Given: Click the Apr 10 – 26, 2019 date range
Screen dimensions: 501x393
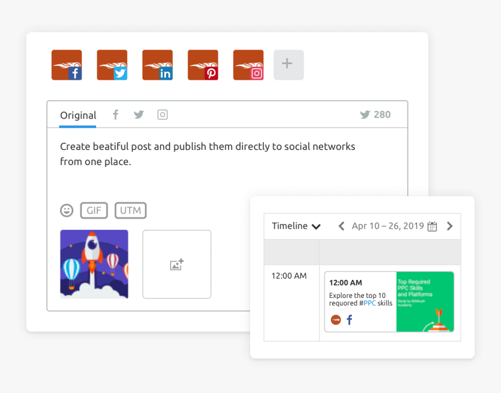Looking at the screenshot, I should point(388,226).
